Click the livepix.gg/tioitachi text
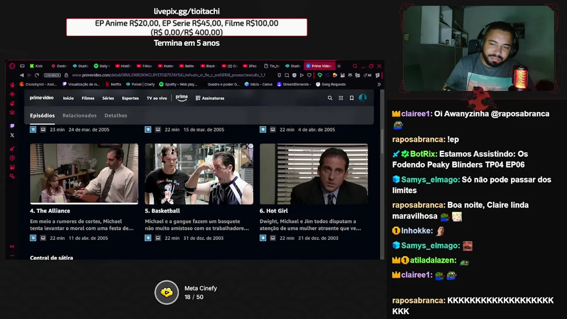 (x=186, y=12)
